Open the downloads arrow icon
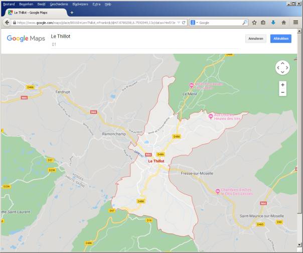303x253 pixels. (273, 23)
